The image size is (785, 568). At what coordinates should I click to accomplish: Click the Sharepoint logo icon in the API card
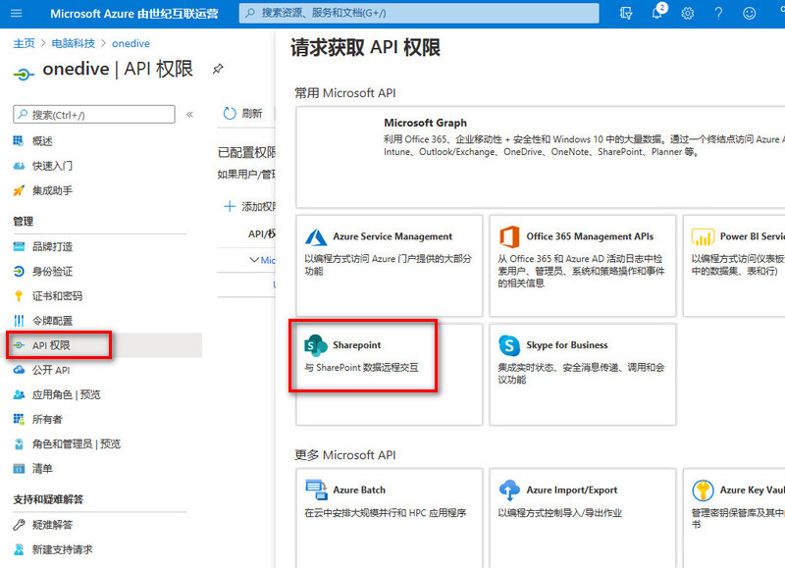[316, 345]
